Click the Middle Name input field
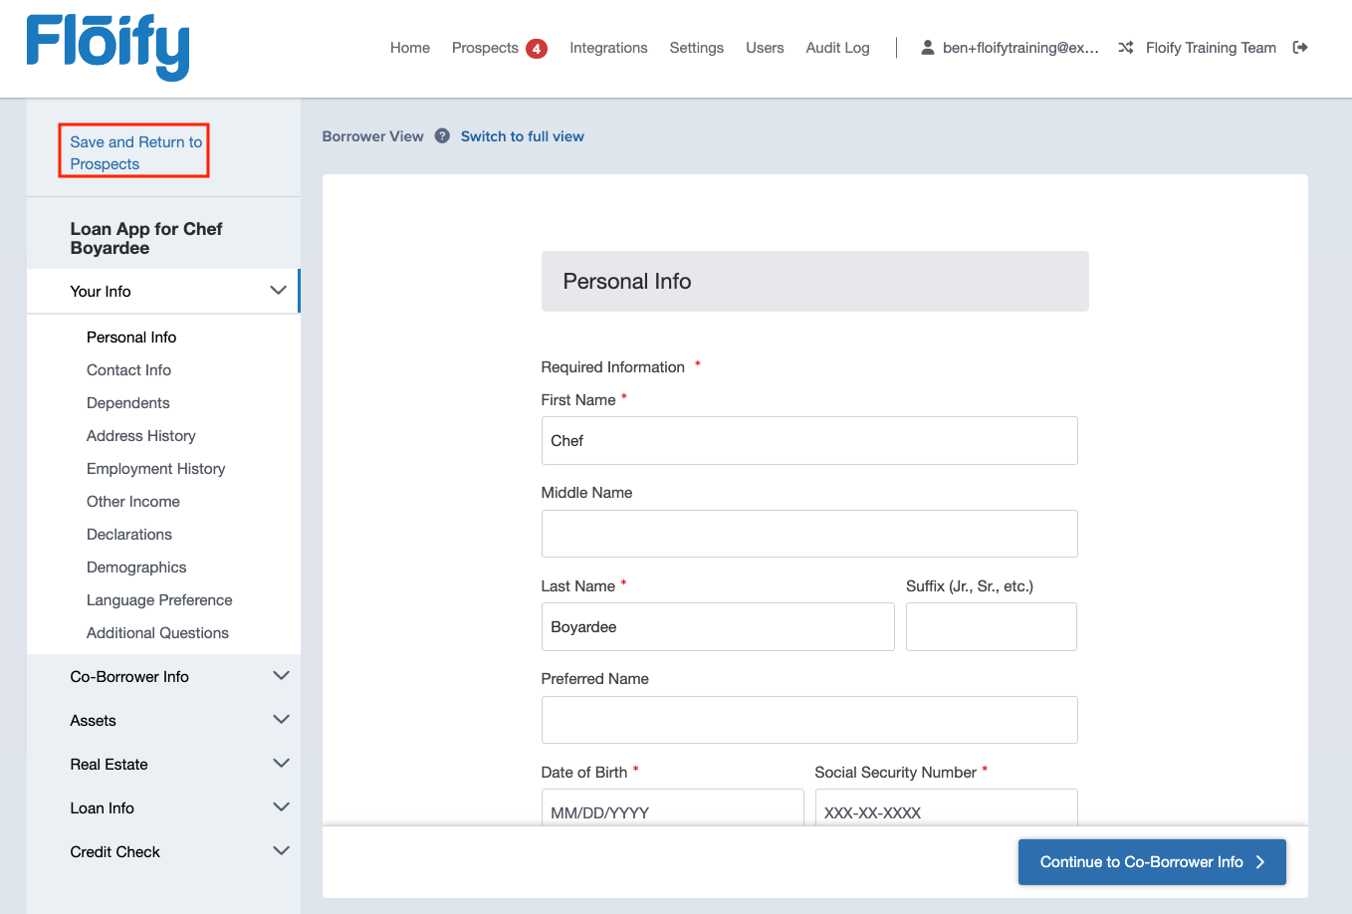 808,534
